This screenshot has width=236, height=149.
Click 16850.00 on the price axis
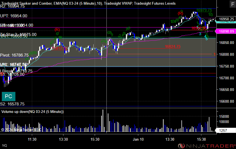click(226, 43)
